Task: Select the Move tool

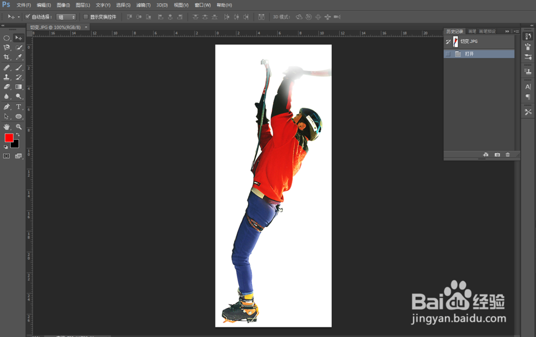Action: tap(18, 38)
